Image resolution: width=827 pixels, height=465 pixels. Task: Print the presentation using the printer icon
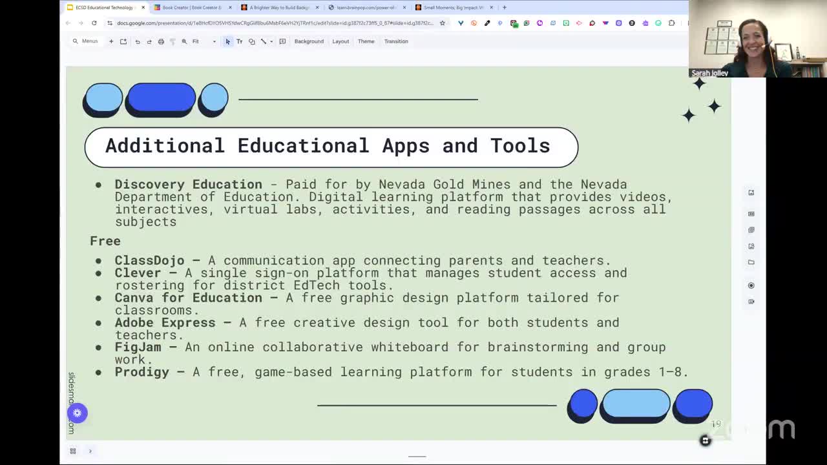coord(161,41)
